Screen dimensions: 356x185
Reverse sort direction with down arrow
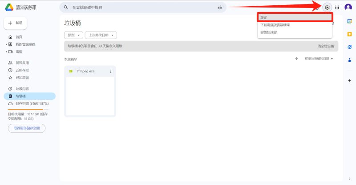pos(296,59)
